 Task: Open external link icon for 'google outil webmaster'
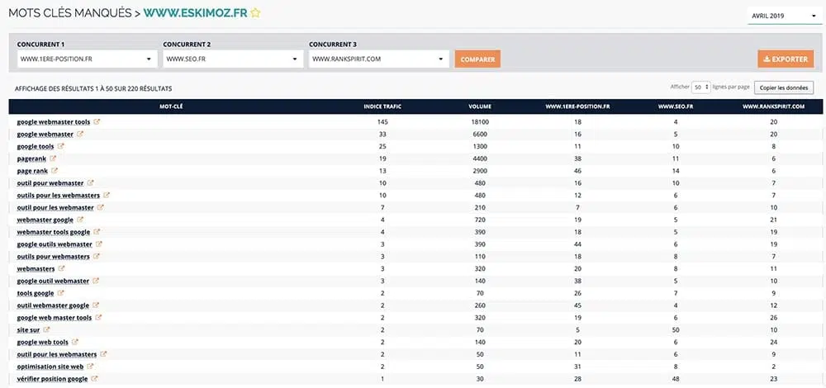coord(96,281)
